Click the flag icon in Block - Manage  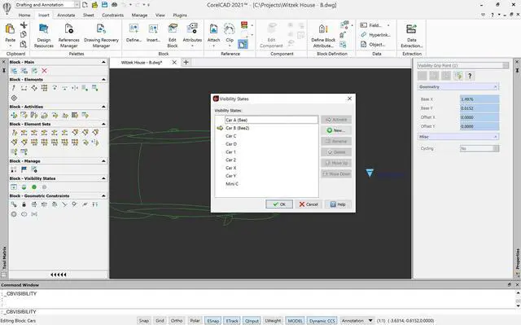(x=24, y=169)
